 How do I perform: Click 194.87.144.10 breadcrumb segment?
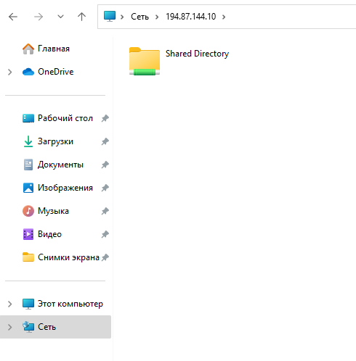point(191,17)
